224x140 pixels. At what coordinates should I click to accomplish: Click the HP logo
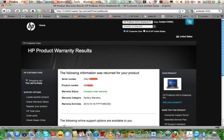point(31,26)
